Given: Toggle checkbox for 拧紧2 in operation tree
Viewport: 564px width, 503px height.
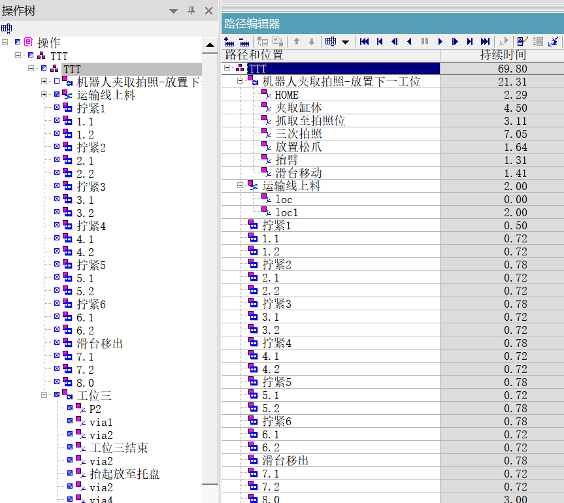Looking at the screenshot, I should pos(57,146).
